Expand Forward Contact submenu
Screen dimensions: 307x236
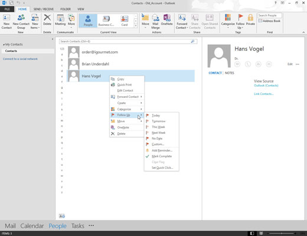127,97
